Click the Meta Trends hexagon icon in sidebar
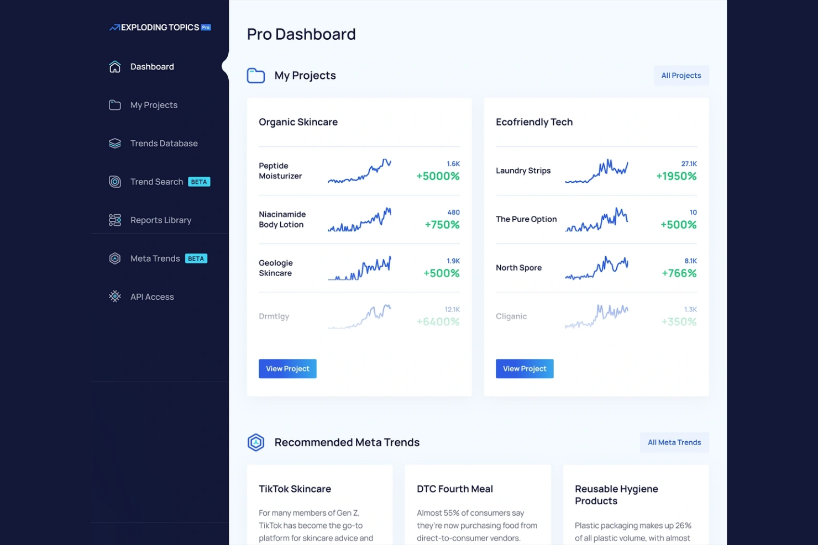Viewport: 818px width, 545px height. [115, 258]
